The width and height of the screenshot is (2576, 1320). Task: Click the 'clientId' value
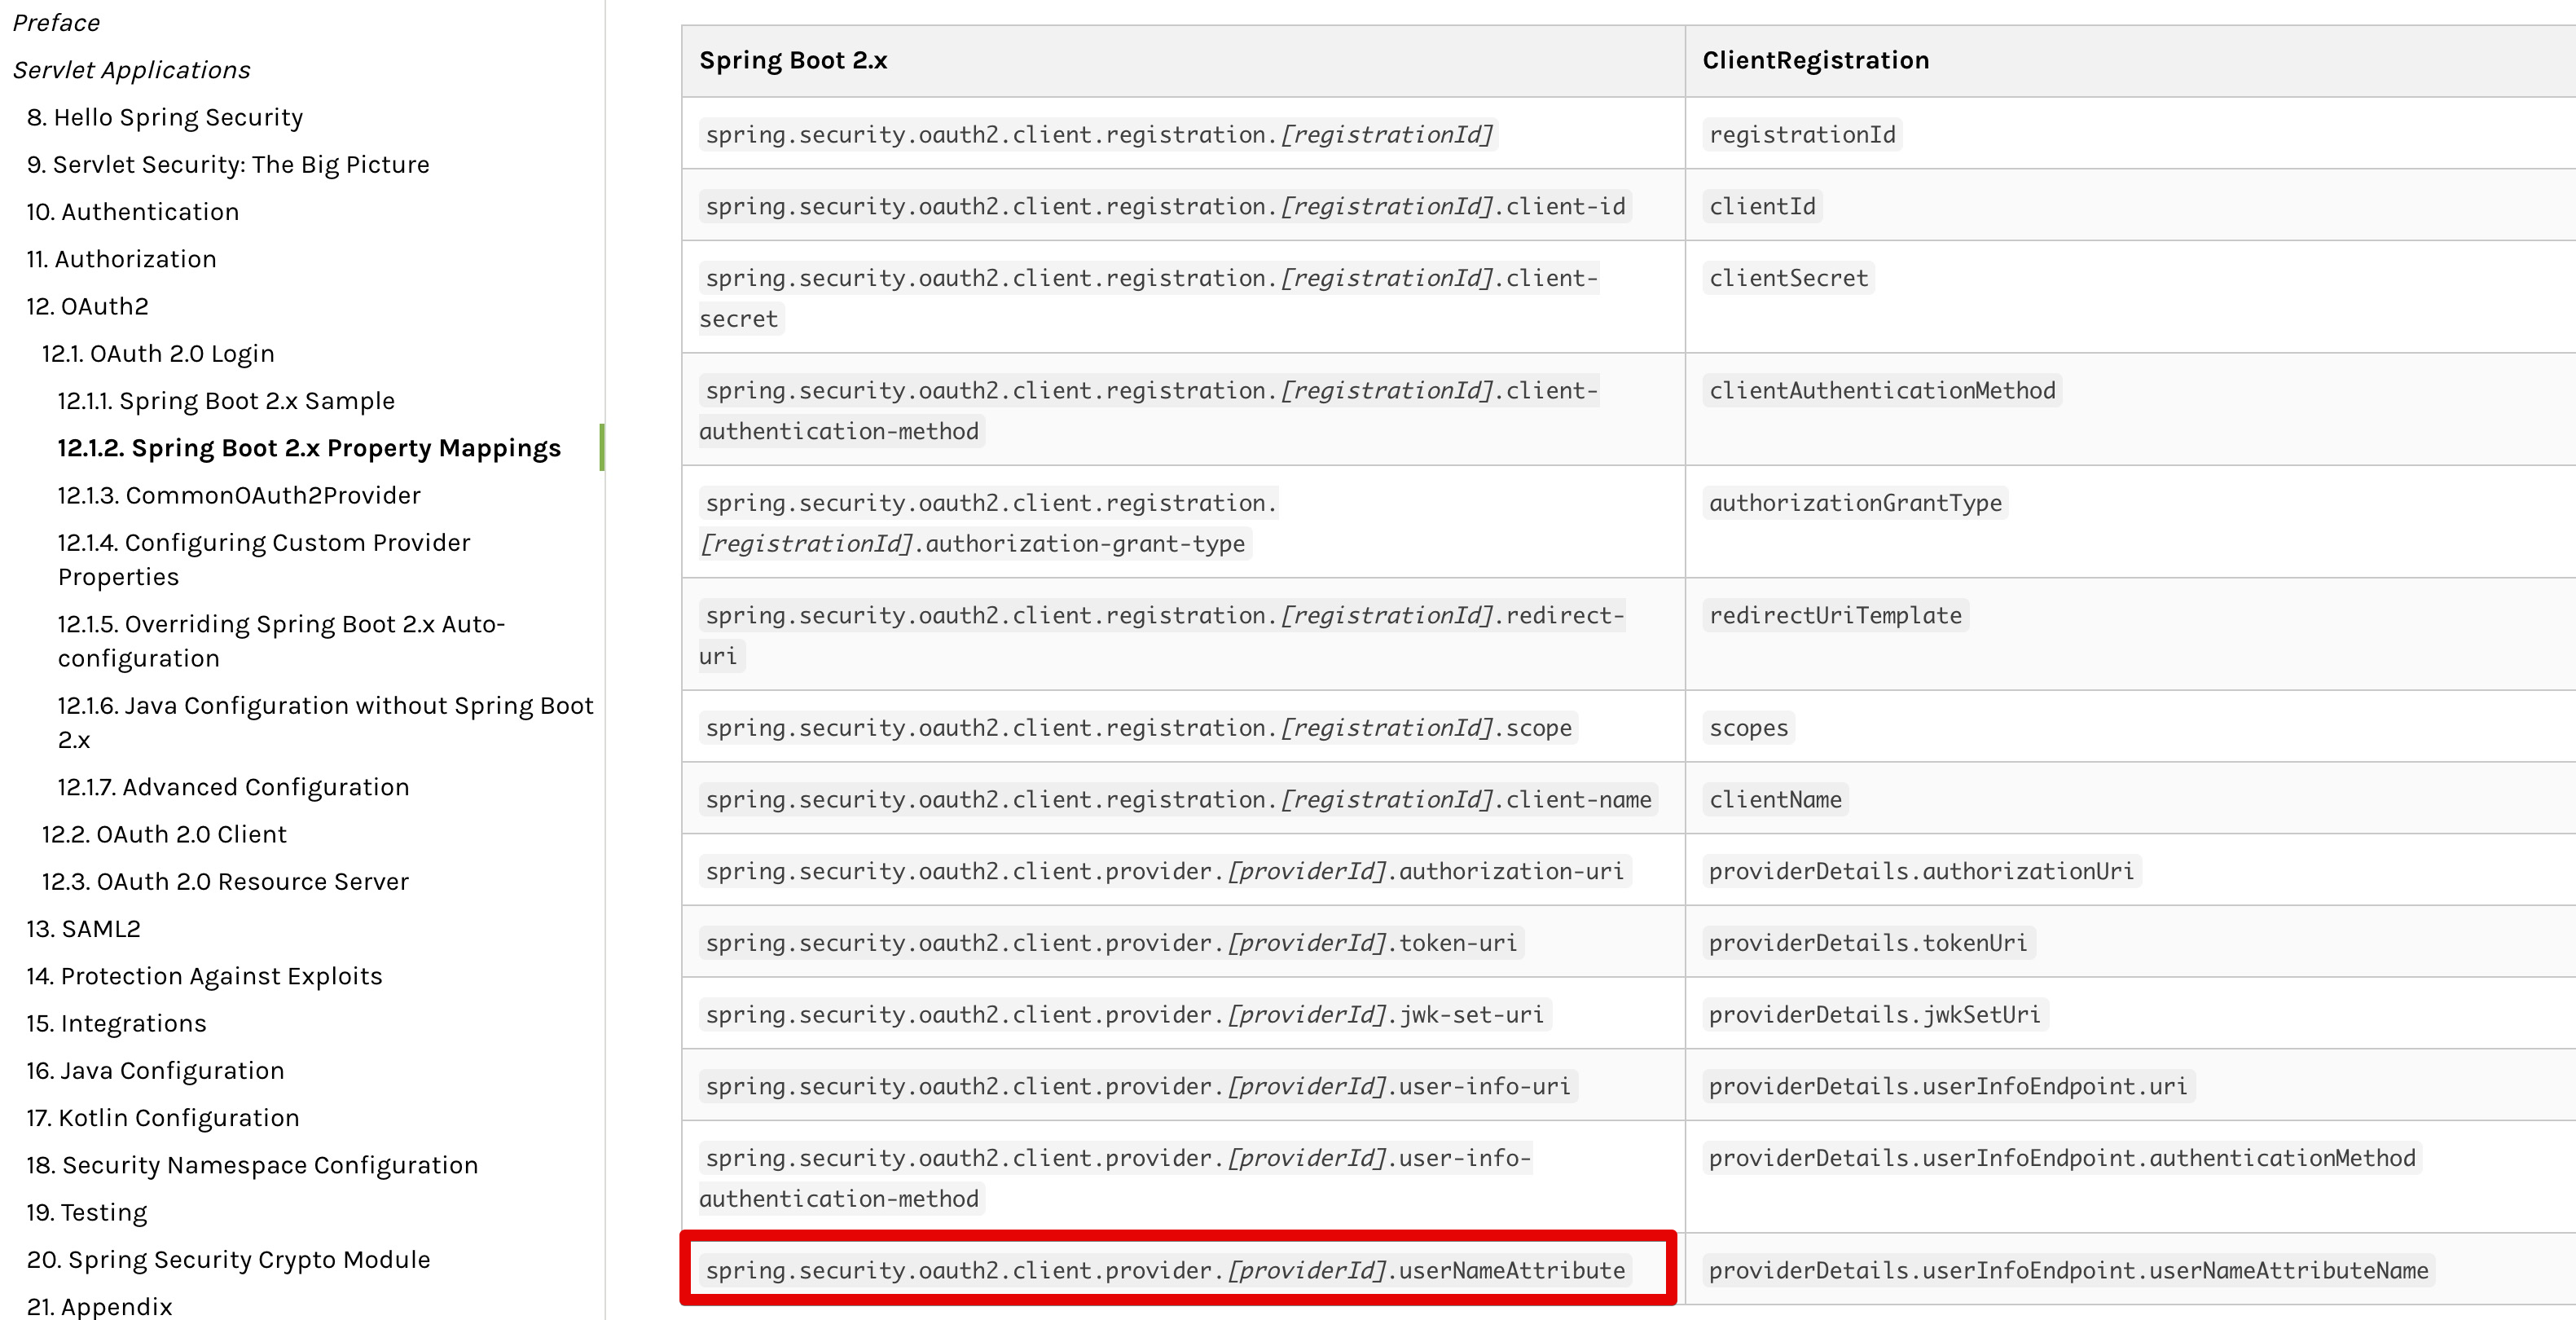(x=1762, y=206)
